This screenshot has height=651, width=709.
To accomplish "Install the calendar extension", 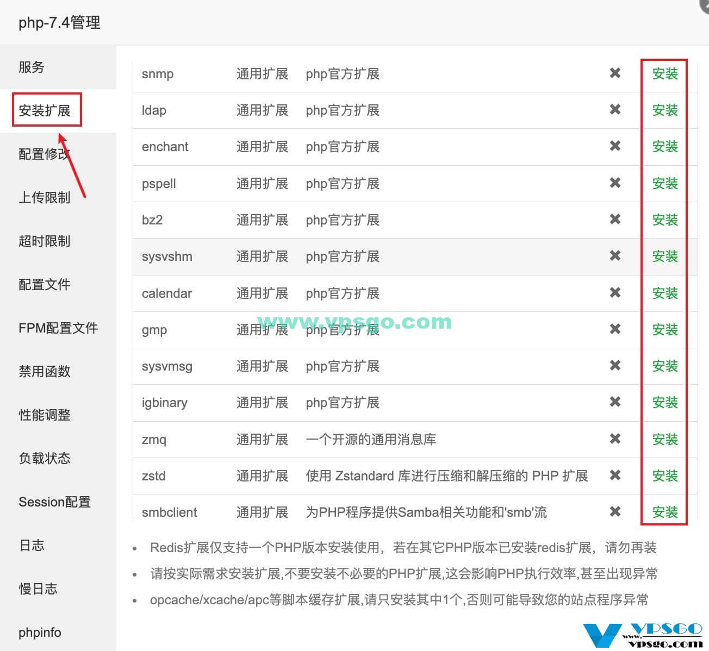I will pyautogui.click(x=665, y=293).
